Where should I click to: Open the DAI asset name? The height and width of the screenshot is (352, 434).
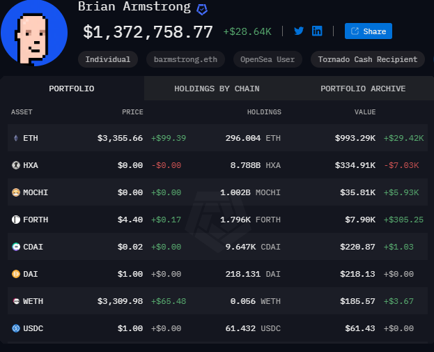[31, 274]
